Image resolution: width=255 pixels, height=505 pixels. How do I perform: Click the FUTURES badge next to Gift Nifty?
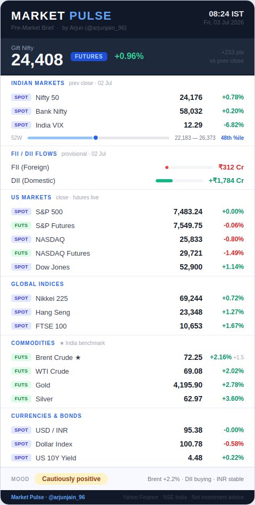click(89, 56)
